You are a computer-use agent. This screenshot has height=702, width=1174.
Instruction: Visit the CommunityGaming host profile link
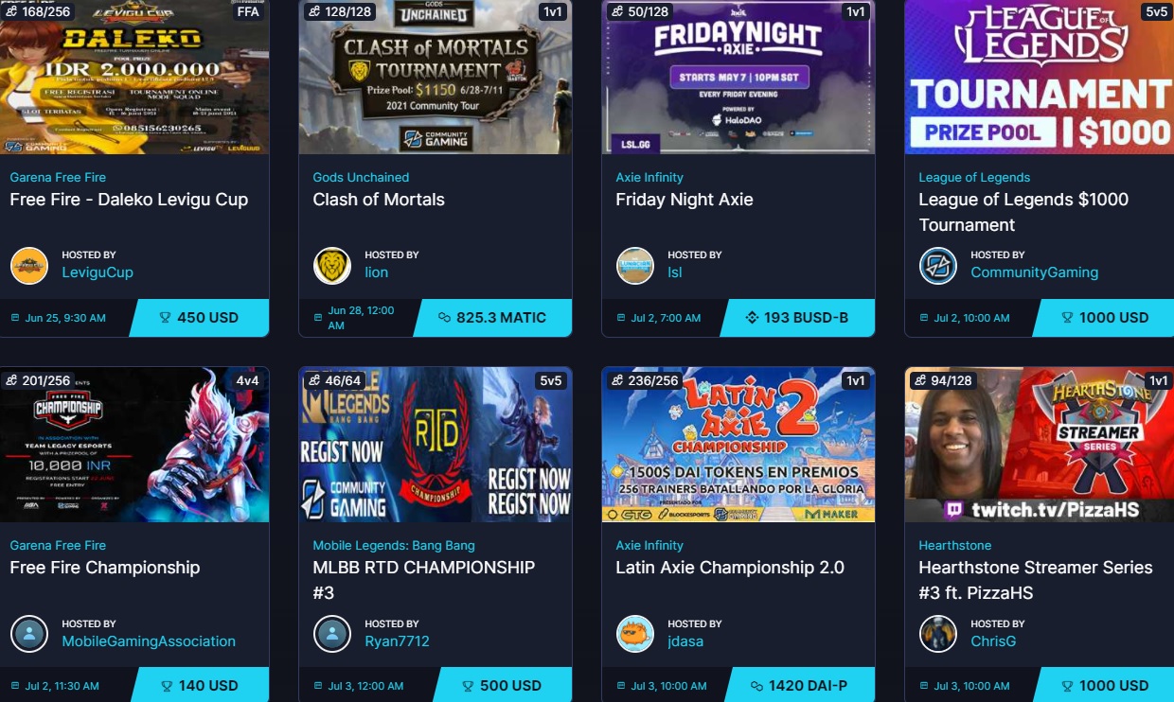(x=1034, y=272)
